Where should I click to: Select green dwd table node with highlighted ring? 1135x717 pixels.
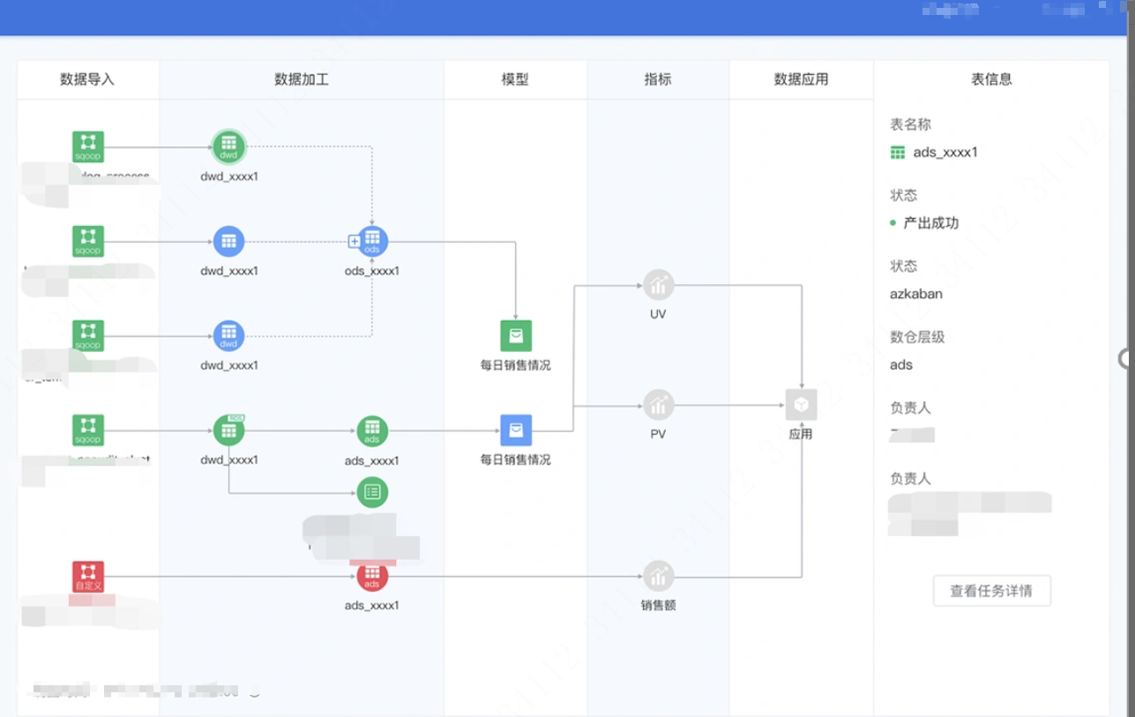point(228,146)
